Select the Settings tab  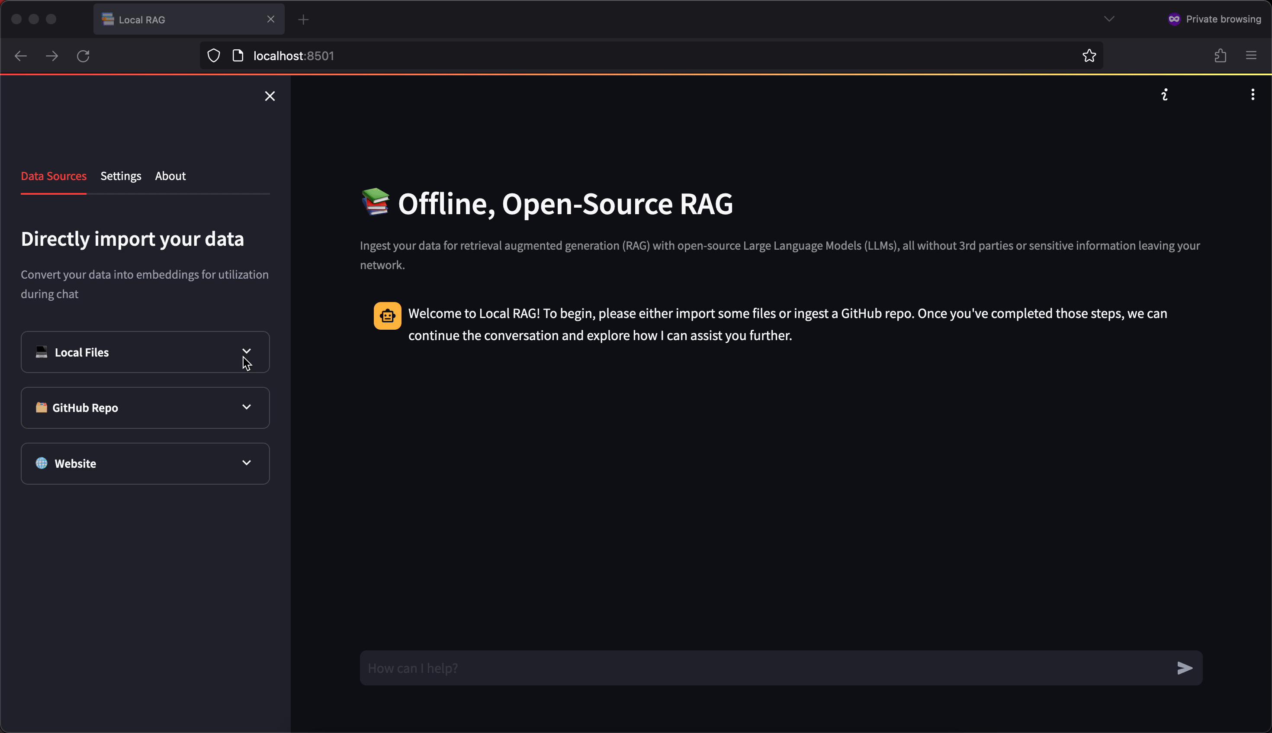(x=121, y=176)
